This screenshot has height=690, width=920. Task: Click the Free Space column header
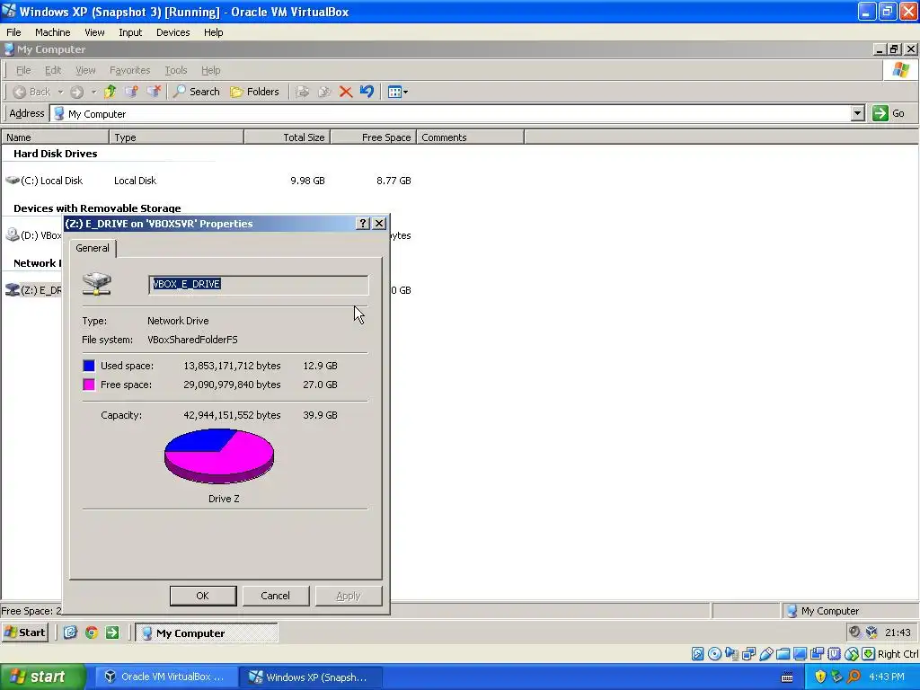click(374, 137)
